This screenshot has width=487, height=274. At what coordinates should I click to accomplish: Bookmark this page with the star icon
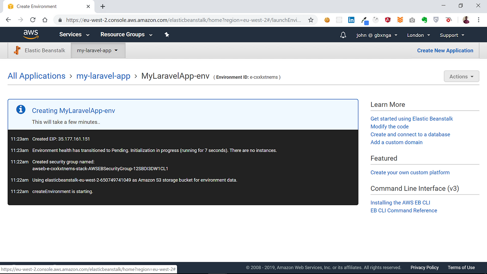[x=311, y=20]
